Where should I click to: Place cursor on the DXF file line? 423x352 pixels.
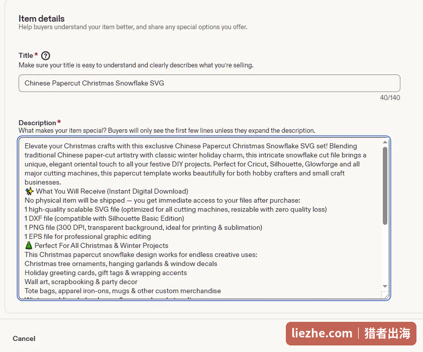pos(104,218)
